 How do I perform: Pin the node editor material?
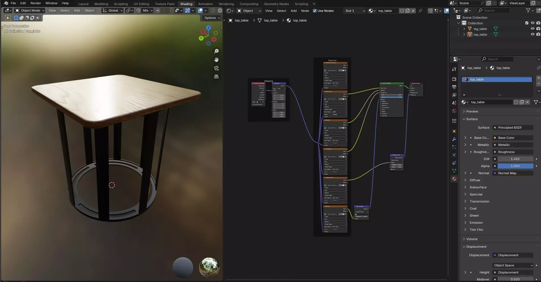pos(420,11)
